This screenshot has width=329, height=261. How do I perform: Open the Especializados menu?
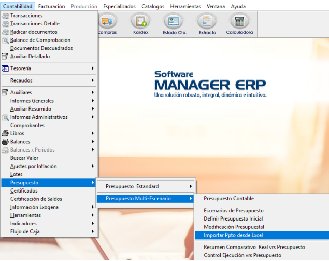pos(119,7)
